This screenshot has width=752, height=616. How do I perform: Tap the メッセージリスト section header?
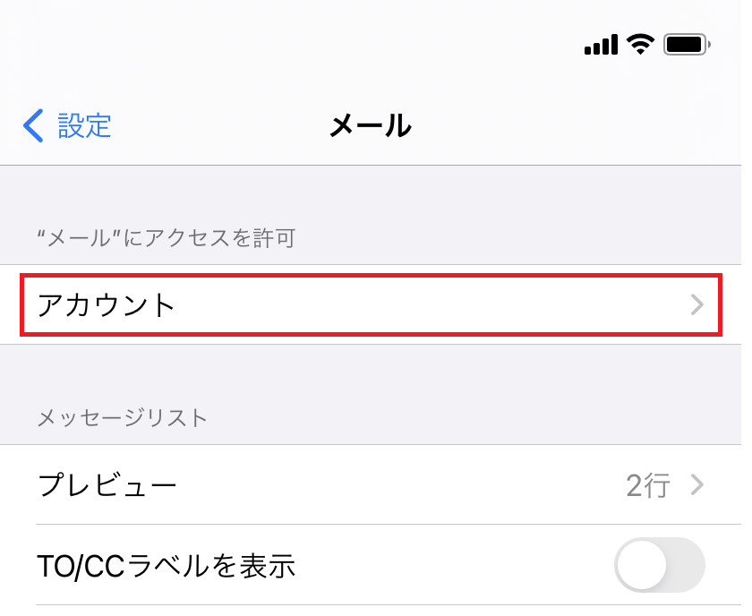tap(123, 418)
